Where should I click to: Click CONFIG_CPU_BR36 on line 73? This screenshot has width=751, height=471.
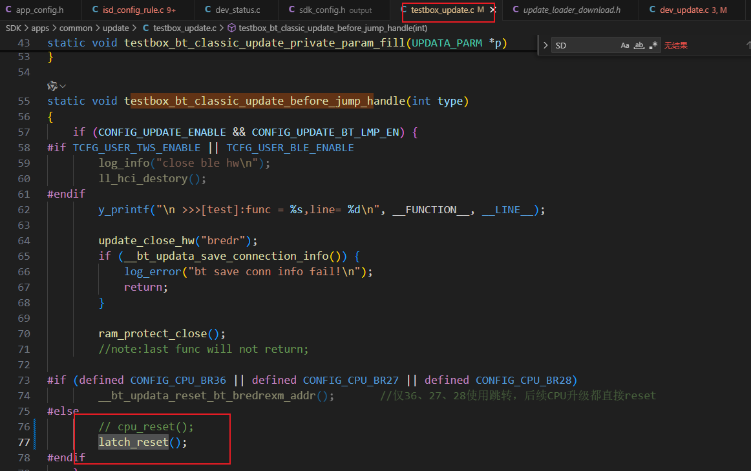[x=178, y=381]
